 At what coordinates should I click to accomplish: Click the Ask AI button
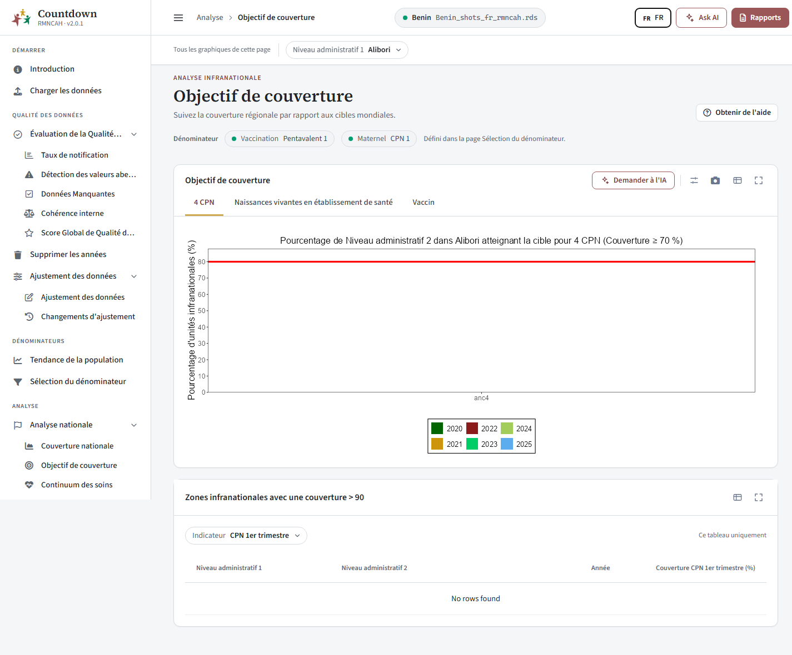click(701, 18)
